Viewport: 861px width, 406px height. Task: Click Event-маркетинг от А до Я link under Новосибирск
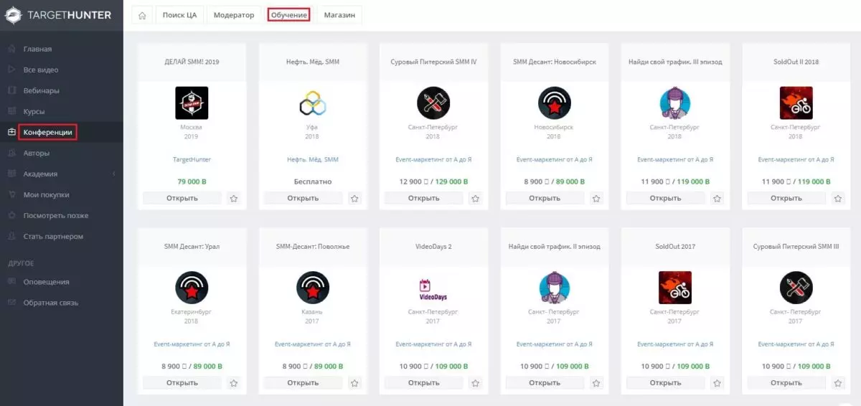pyautogui.click(x=554, y=160)
